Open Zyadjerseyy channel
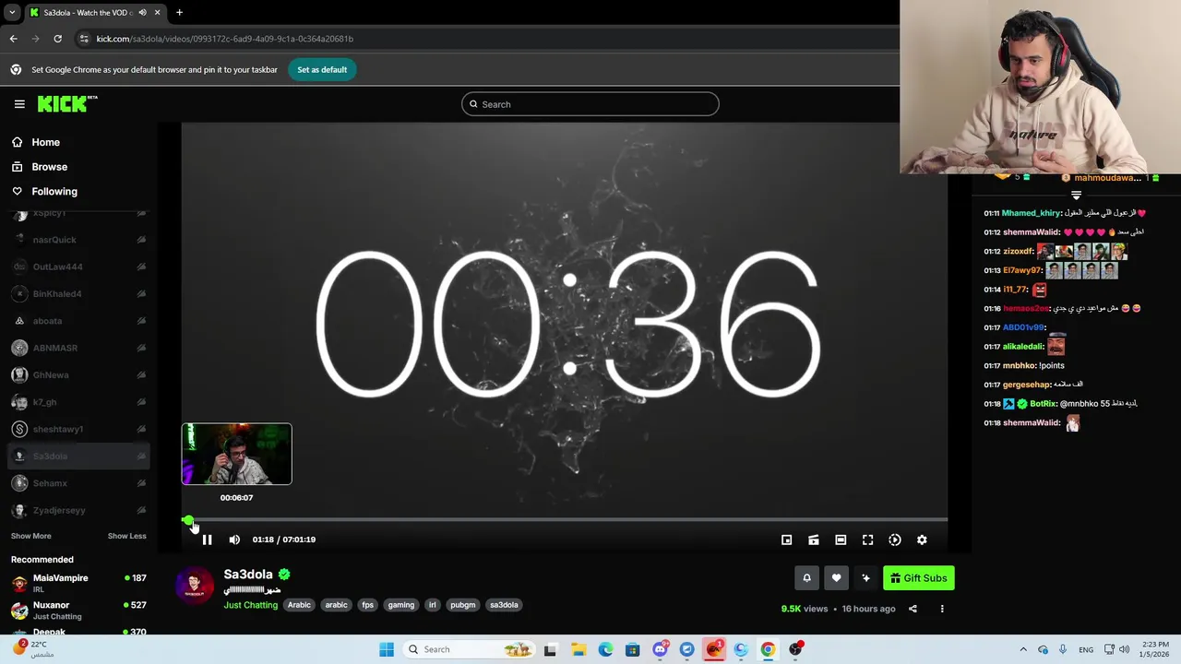Viewport: 1181px width, 664px height. (x=78, y=510)
